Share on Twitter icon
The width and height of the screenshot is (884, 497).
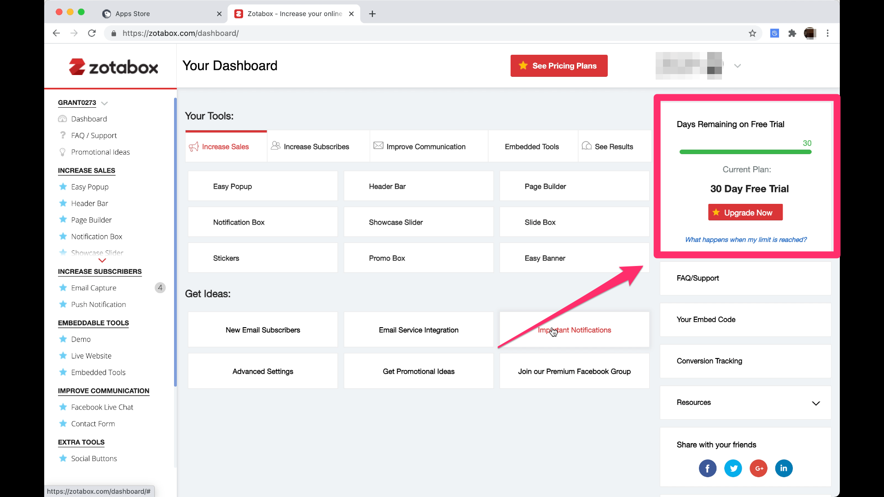click(x=733, y=468)
